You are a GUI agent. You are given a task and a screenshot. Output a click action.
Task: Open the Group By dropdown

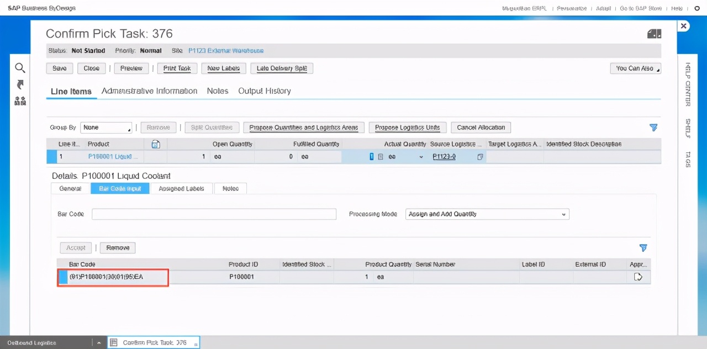click(106, 128)
